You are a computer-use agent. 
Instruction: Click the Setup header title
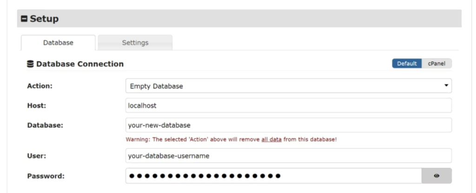[x=44, y=19]
